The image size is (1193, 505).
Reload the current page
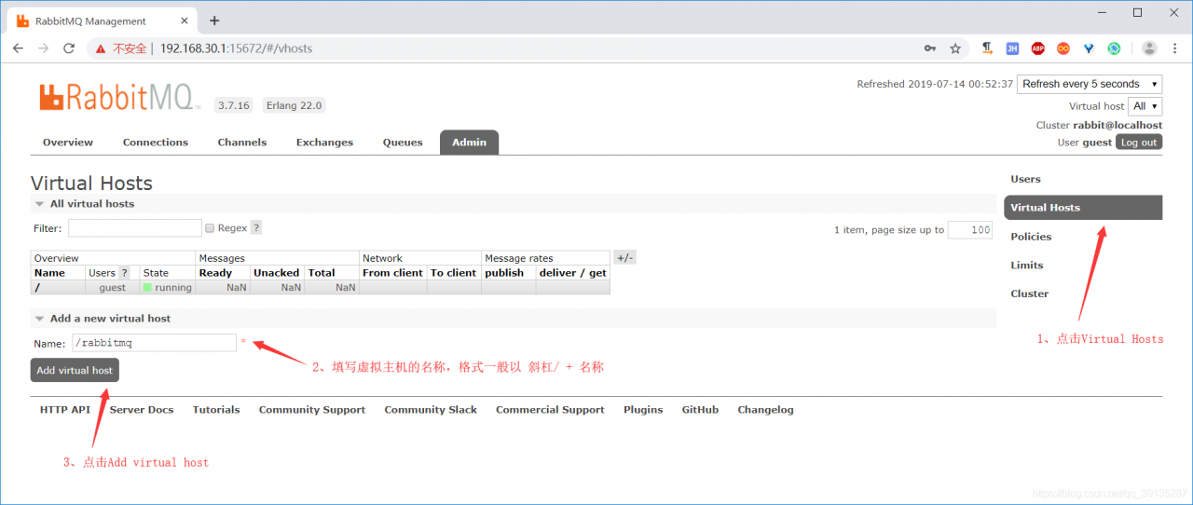pos(68,48)
